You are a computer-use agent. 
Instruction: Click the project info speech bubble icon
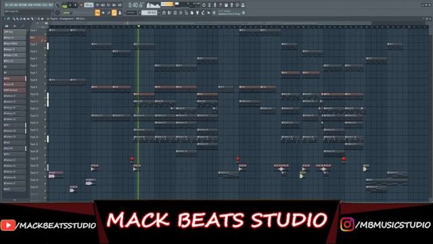click(x=237, y=5)
